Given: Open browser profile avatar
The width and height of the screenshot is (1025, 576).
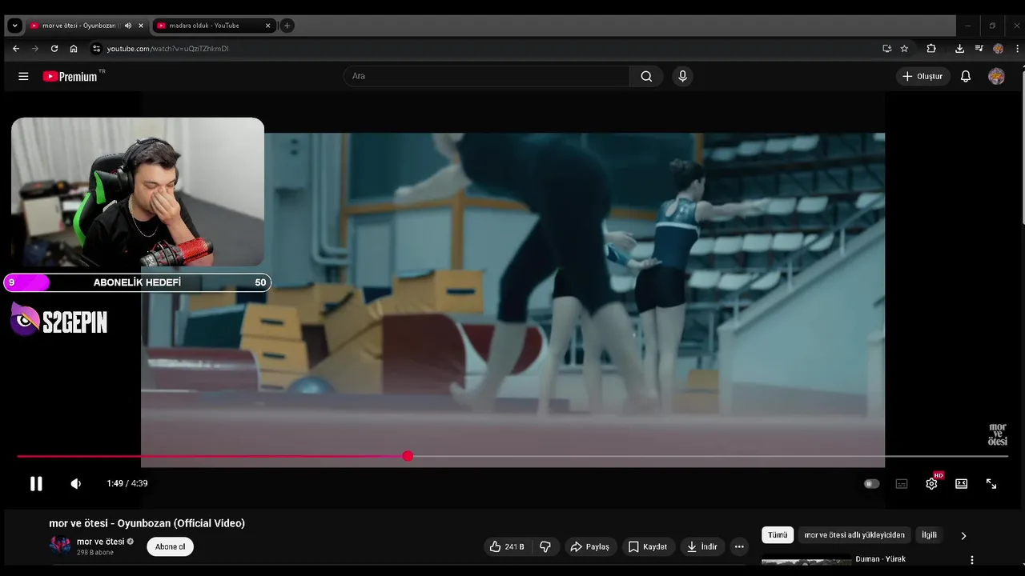Looking at the screenshot, I should (x=998, y=49).
